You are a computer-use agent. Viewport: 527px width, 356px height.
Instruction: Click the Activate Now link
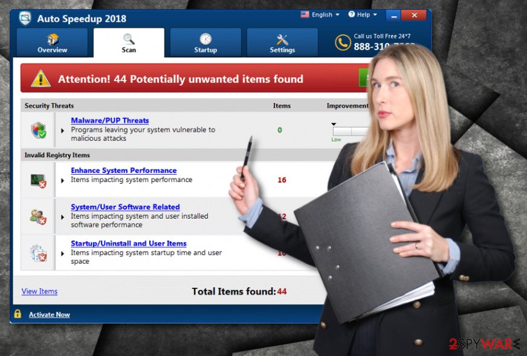50,315
